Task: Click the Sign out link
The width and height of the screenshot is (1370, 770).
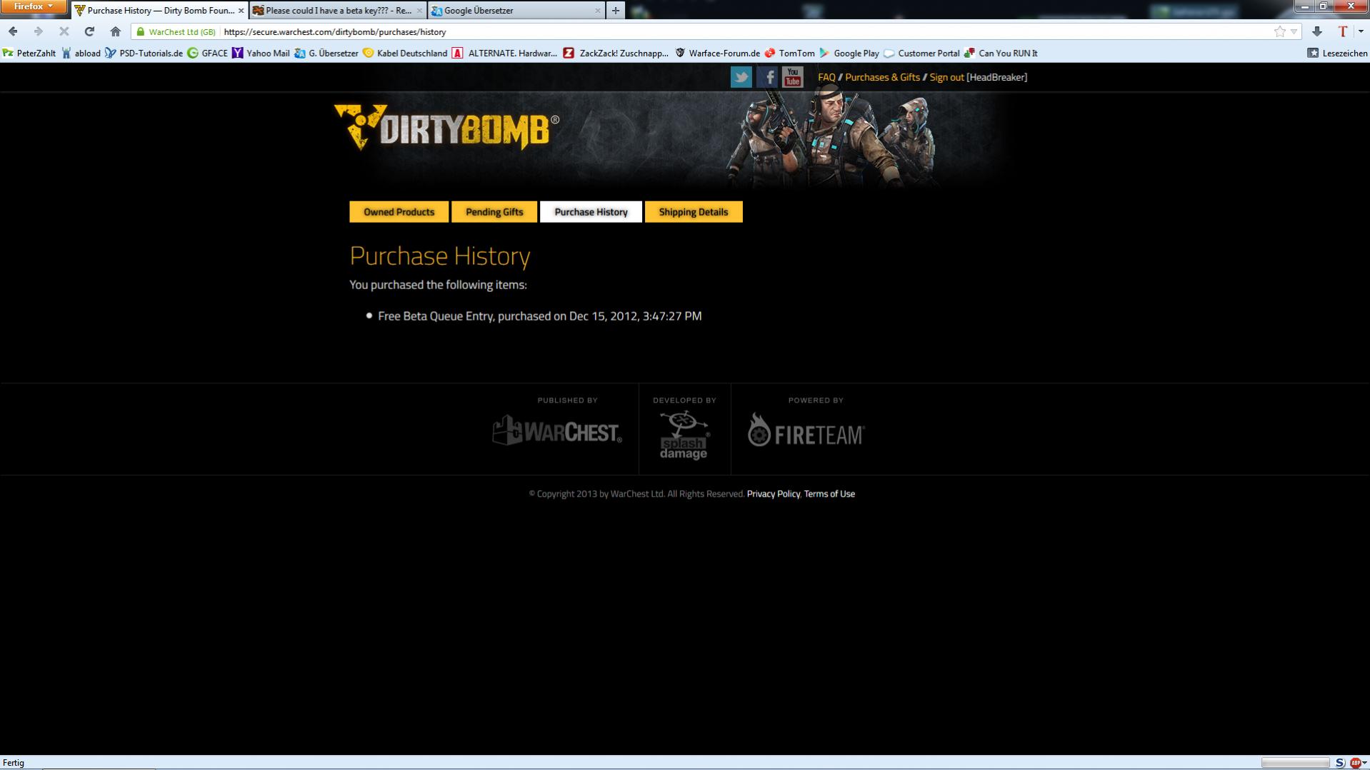Action: 946,77
